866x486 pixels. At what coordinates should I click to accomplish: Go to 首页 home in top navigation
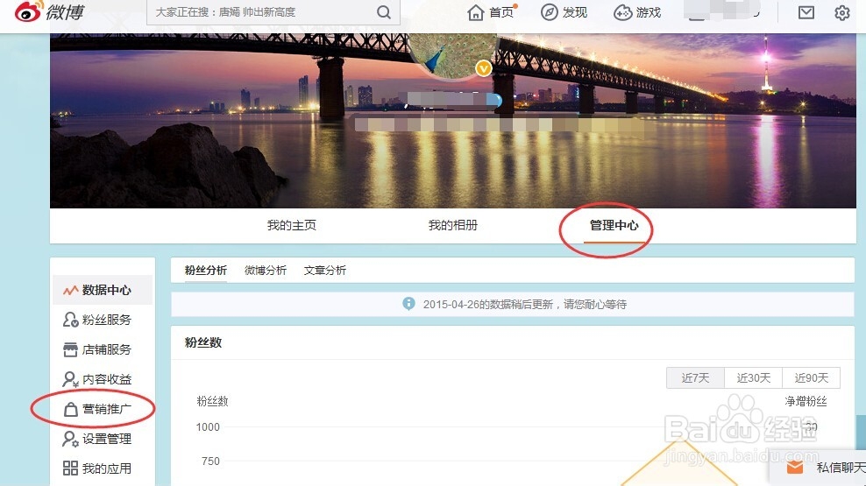pyautogui.click(x=492, y=12)
